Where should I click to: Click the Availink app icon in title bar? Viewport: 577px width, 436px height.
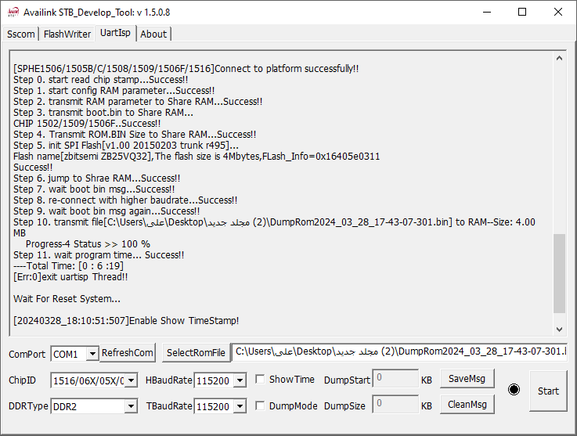[x=13, y=13]
